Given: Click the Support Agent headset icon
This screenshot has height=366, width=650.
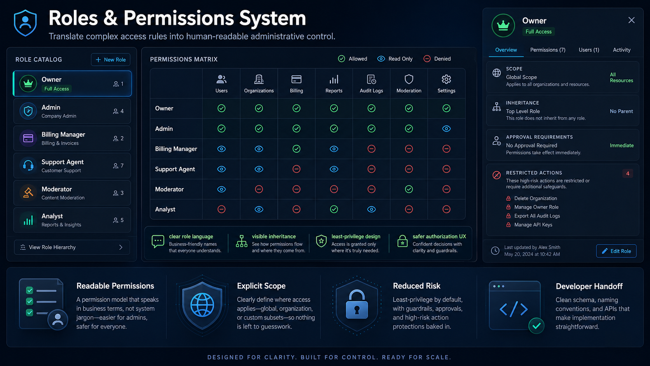Looking at the screenshot, I should click(28, 166).
